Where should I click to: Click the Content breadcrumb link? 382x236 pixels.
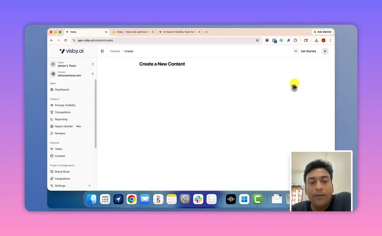click(x=115, y=51)
